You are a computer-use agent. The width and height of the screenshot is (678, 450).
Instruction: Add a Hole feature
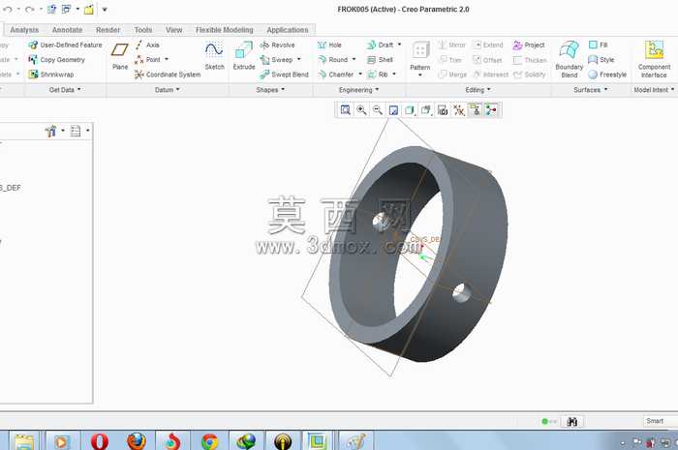pos(329,45)
